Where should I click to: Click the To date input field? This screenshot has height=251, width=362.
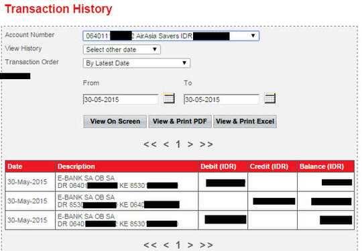coord(221,99)
